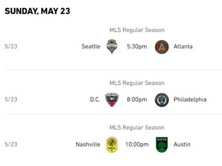Click the Austin team name

point(182,144)
